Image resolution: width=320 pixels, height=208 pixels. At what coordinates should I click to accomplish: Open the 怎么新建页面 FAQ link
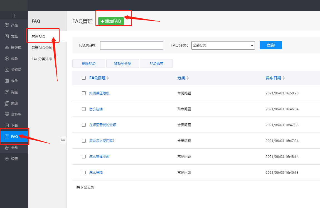point(99,157)
